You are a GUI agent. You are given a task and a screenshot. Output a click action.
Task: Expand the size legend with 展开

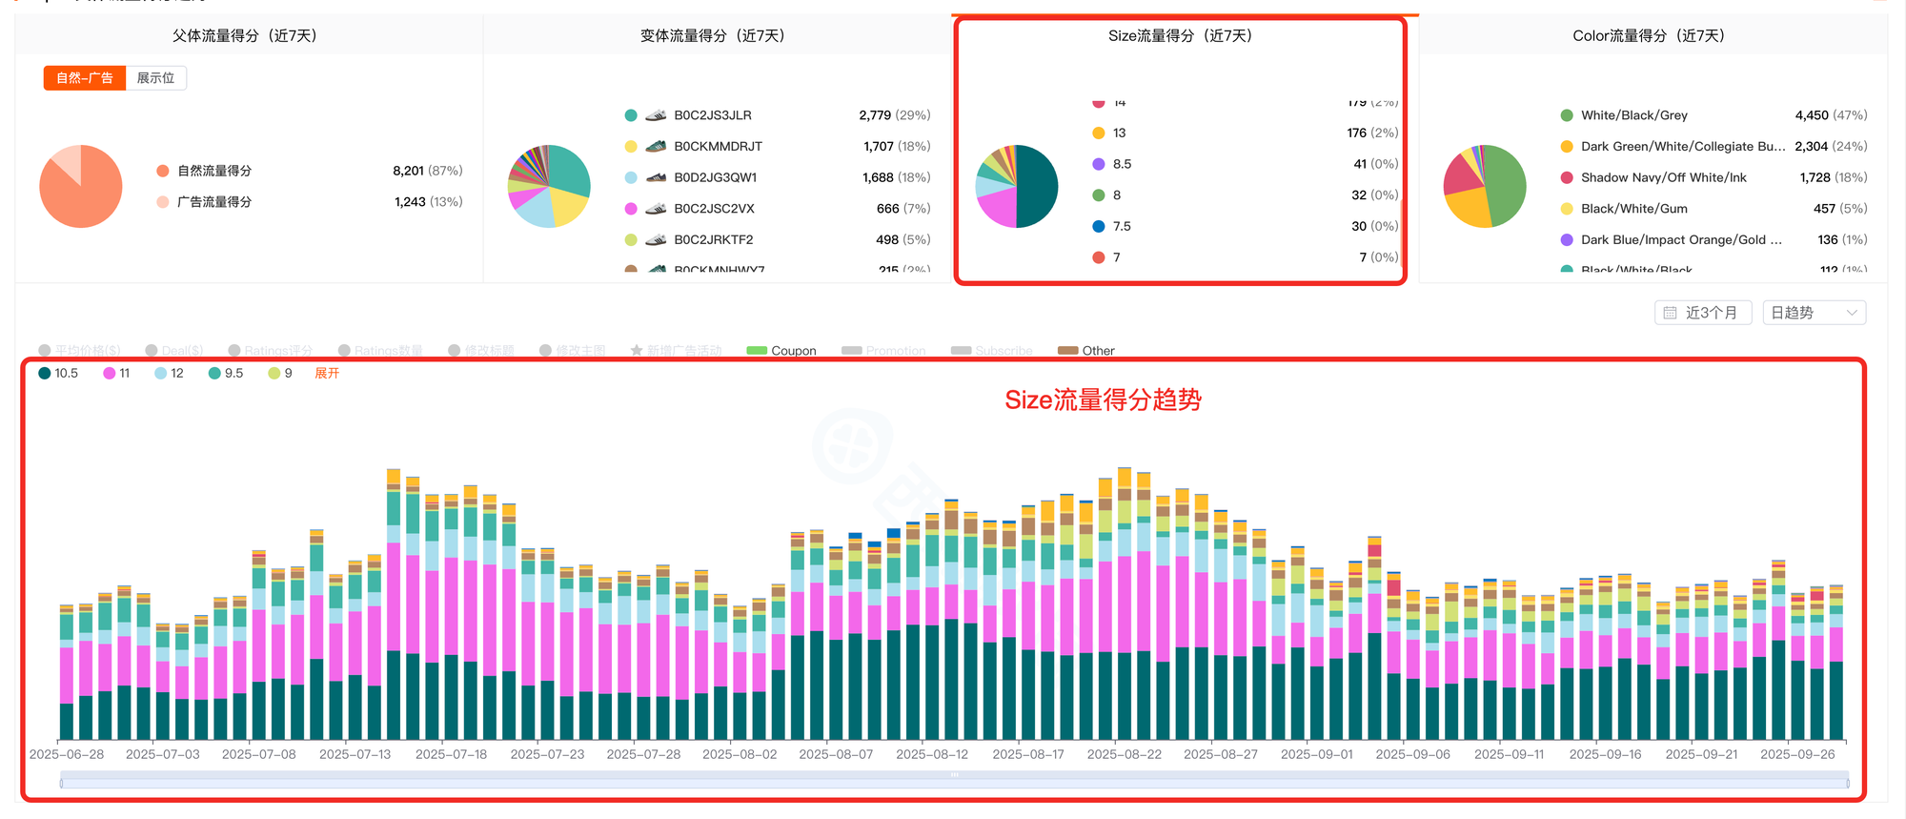[x=327, y=374]
